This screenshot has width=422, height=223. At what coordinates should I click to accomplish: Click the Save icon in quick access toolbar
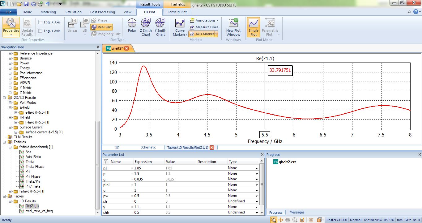click(26, 4)
